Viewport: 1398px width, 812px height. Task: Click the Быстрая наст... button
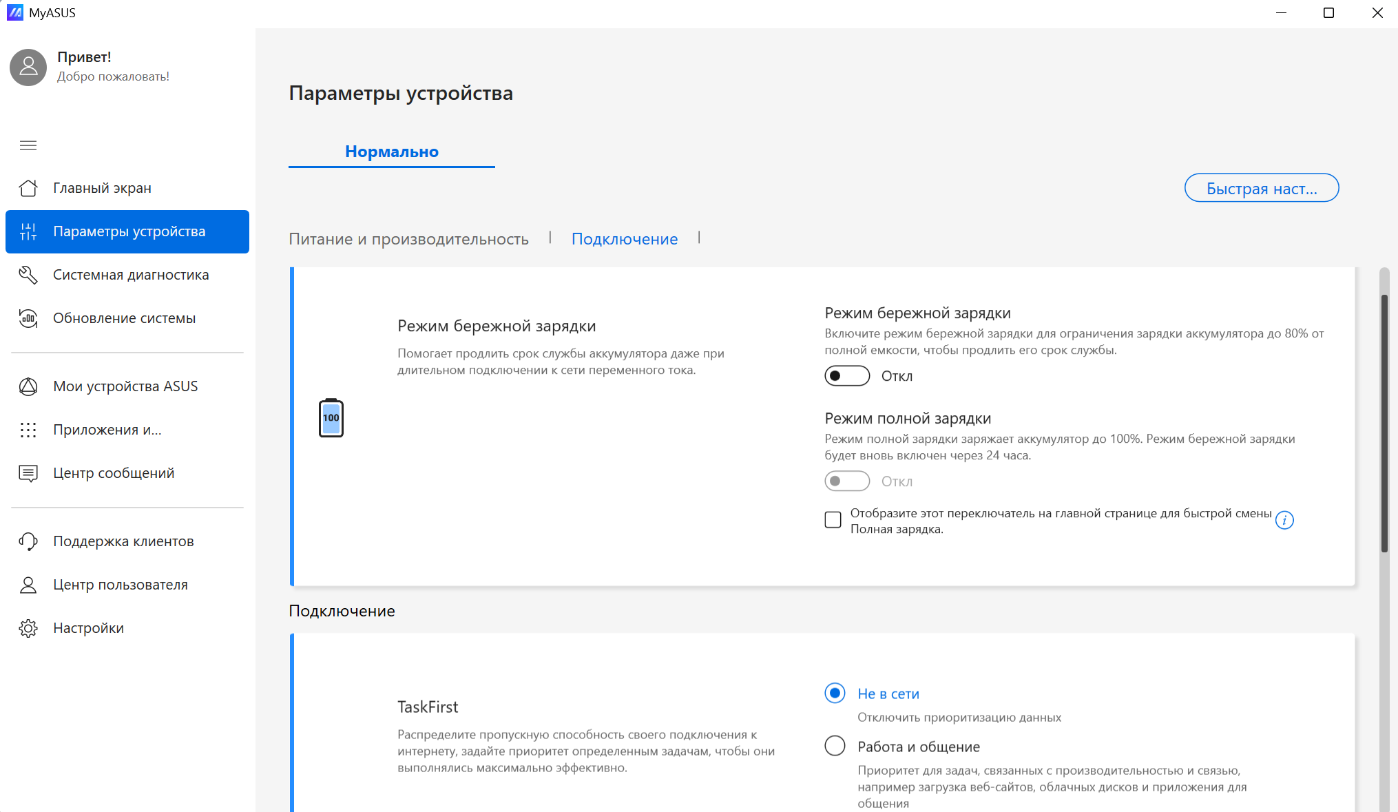(x=1262, y=188)
